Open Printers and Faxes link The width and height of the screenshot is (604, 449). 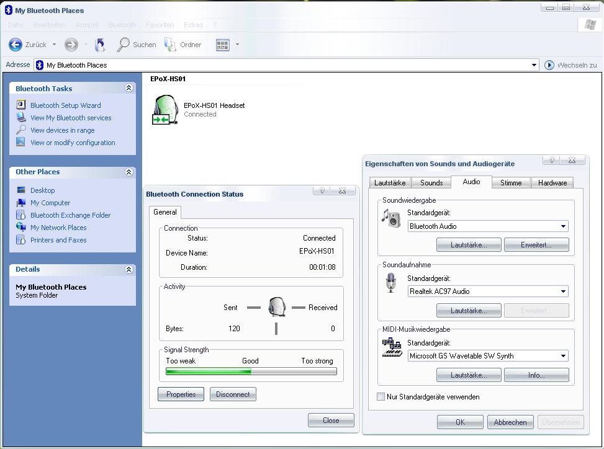(x=58, y=240)
